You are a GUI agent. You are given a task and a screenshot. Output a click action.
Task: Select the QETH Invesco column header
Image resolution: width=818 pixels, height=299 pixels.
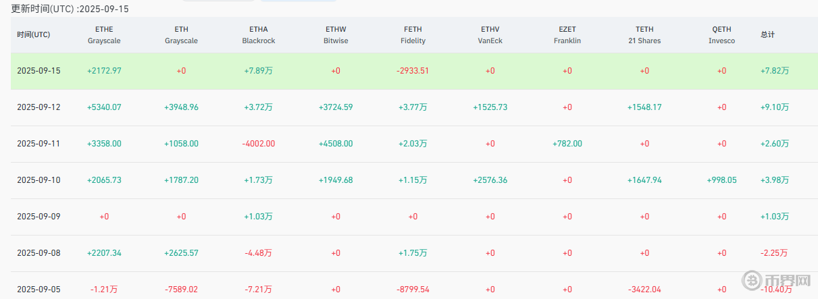coord(721,35)
